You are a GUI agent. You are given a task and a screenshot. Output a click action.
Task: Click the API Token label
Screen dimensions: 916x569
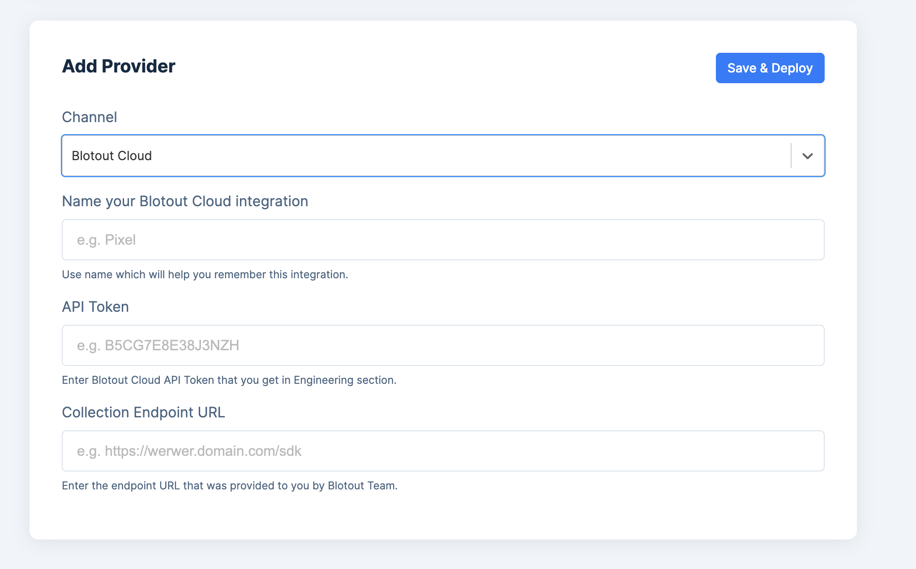pyautogui.click(x=95, y=307)
